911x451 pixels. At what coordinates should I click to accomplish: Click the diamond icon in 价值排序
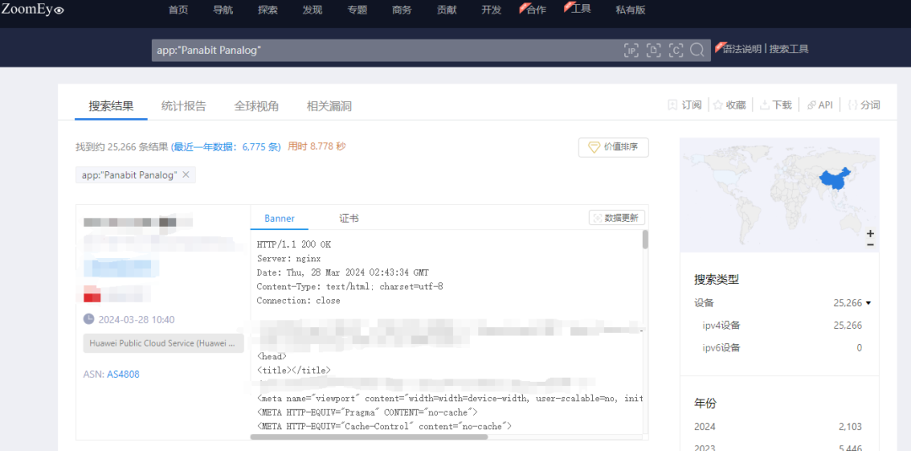[x=594, y=148]
